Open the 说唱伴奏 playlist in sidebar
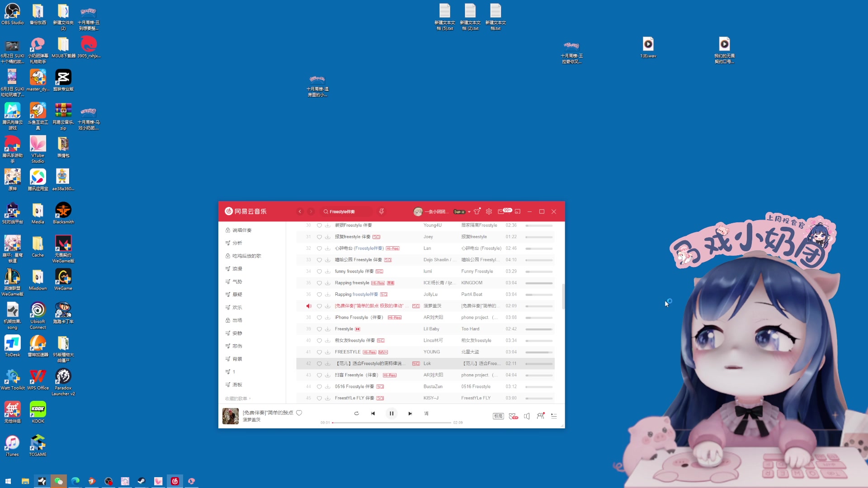868x488 pixels. (x=242, y=230)
